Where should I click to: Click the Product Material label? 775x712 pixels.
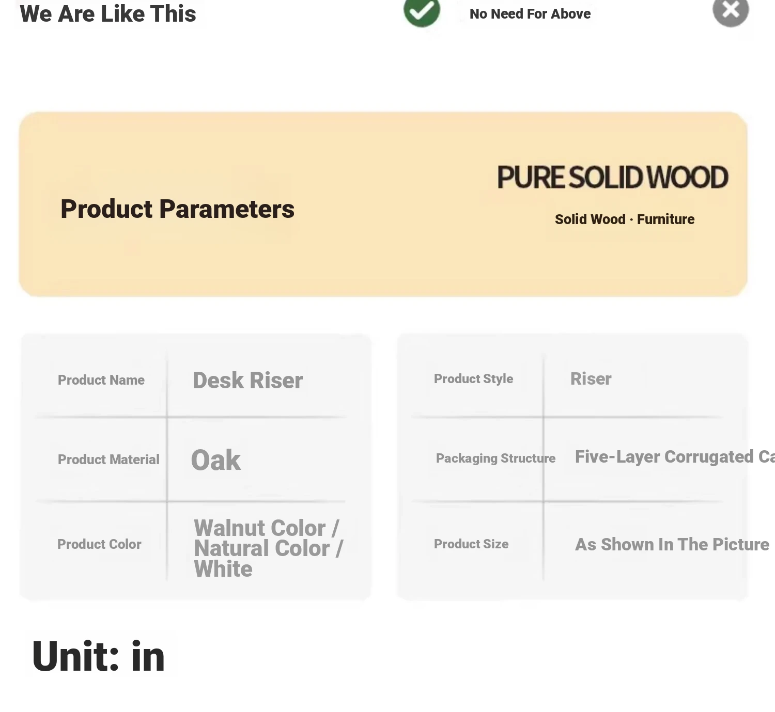pos(109,460)
